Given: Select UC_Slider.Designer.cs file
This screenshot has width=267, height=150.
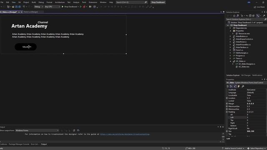Looking at the screenshot, I should coord(247,64).
